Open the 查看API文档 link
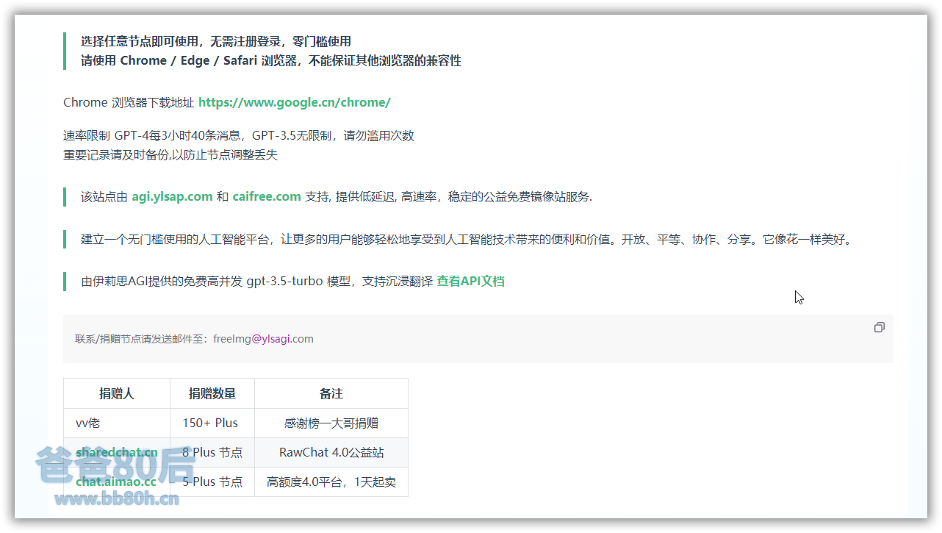Screen dimensions: 942x533 coord(470,281)
